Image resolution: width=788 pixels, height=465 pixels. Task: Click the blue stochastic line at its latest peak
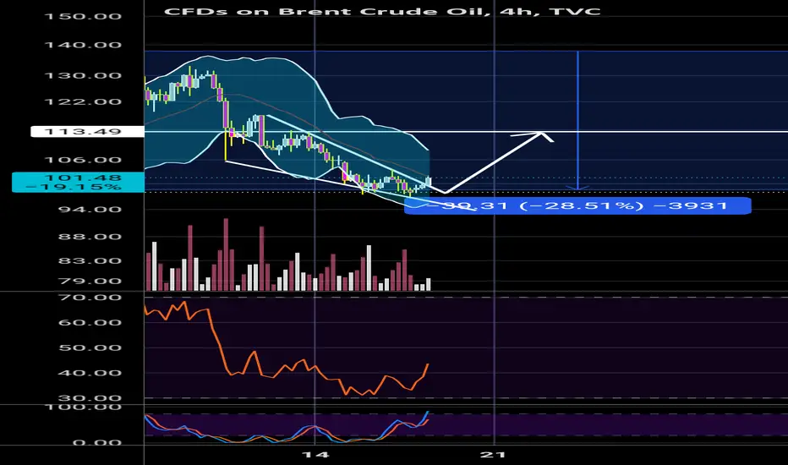(427, 413)
